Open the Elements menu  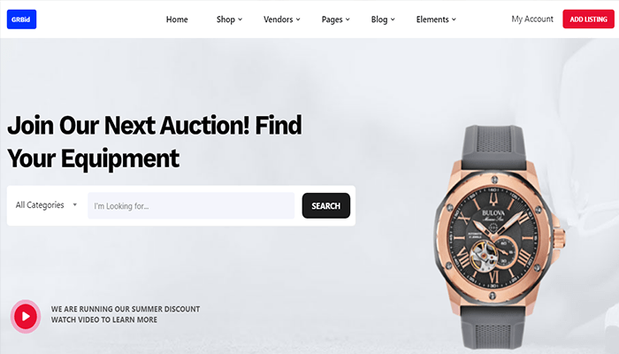[x=436, y=19]
